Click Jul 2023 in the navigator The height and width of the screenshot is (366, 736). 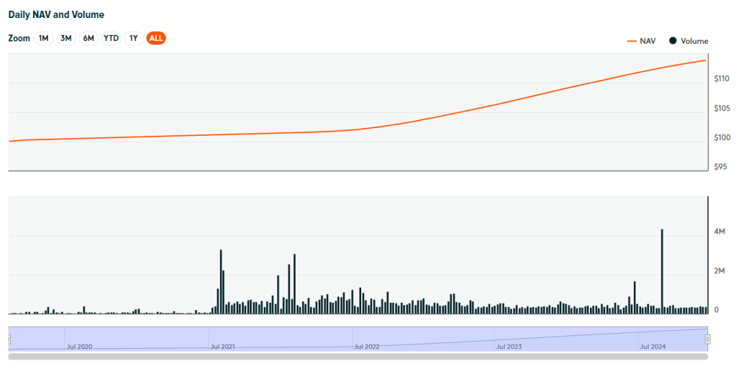point(509,347)
